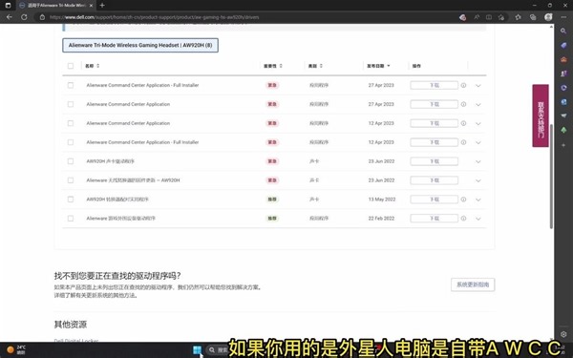Open Edge settings and more menu
Image resolution: width=573 pixels, height=358 pixels.
tap(563, 17)
